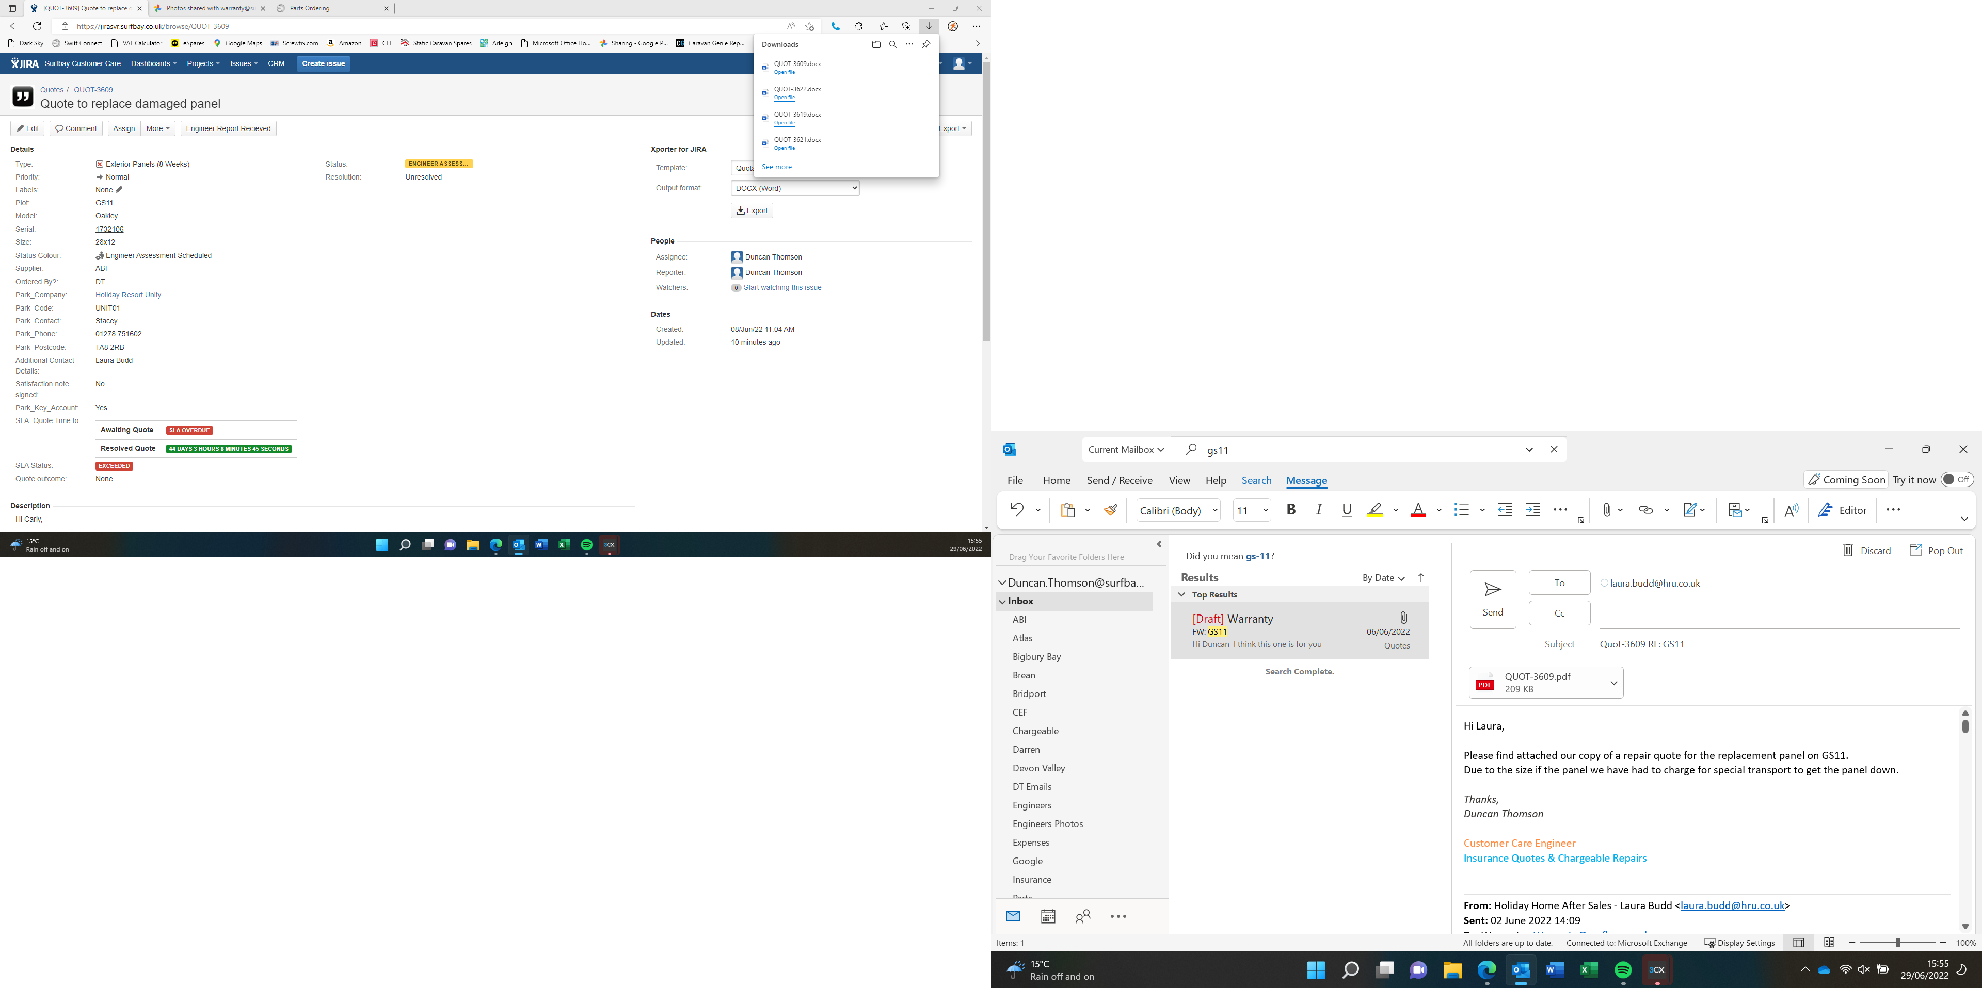1982x988 pixels.
Task: Collapse the Top Results group
Action: tap(1182, 594)
